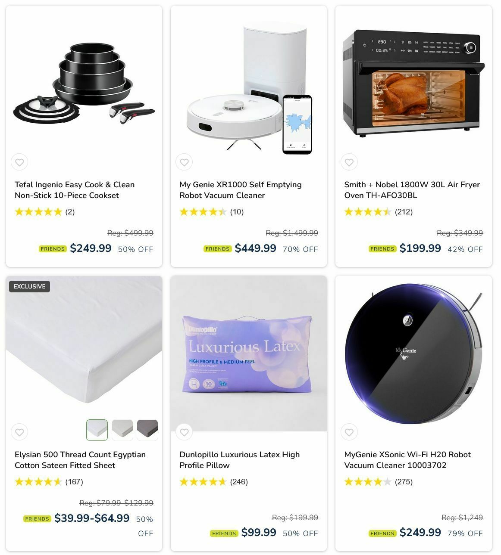Screen dimensions: 501x555
Task: Heart the Dunlopillo latex pillow
Action: (184, 432)
